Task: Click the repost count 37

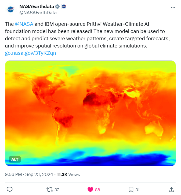Action: 57,190
